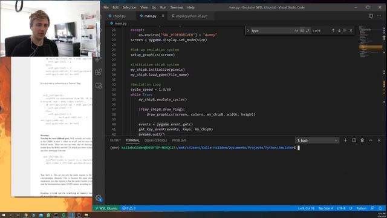The width and height of the screenshot is (387, 218).
Task: Close the main.py editor tab
Action: [x=163, y=16]
